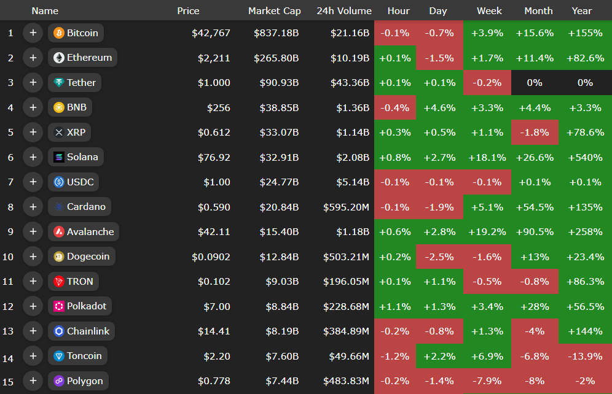Viewport: 612px width, 394px height.
Task: Click the Bitcoin coin icon
Action: [59, 33]
